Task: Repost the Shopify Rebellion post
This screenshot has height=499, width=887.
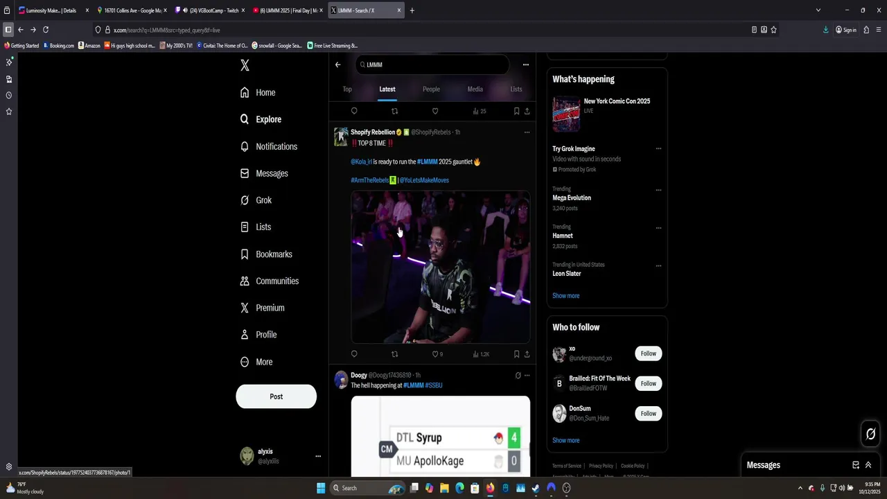Action: tap(394, 354)
